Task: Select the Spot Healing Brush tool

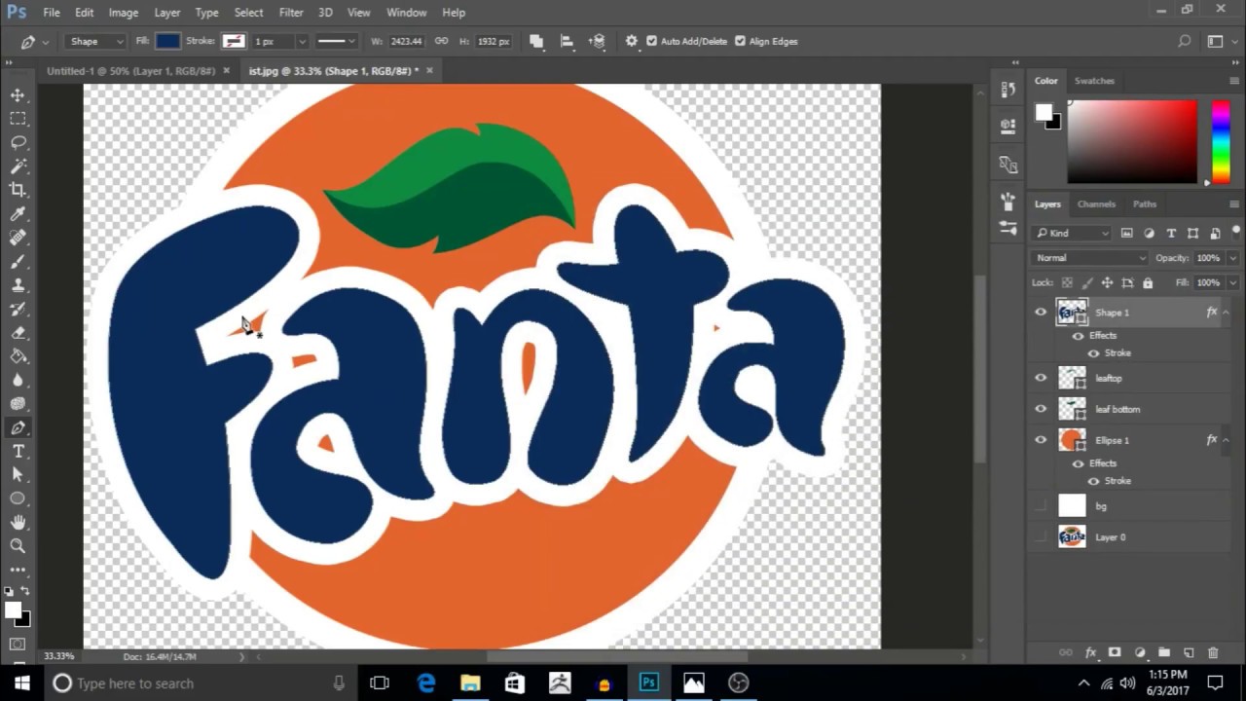Action: coord(18,238)
